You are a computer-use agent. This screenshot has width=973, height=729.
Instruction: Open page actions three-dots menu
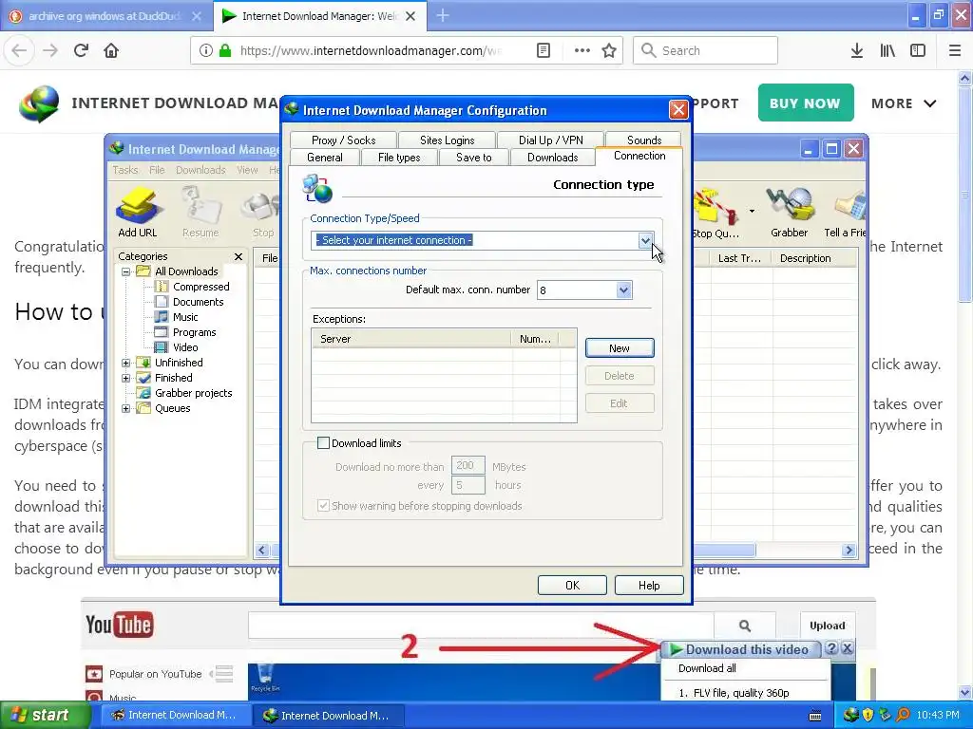tap(582, 50)
